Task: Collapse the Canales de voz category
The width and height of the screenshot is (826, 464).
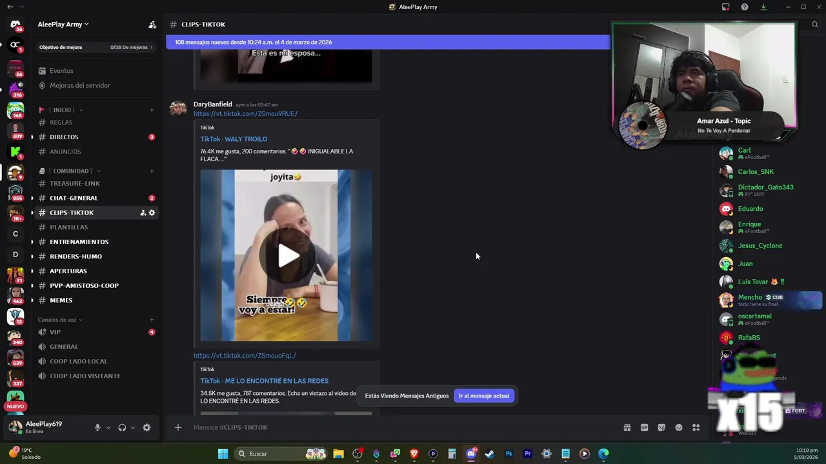Action: click(60, 320)
